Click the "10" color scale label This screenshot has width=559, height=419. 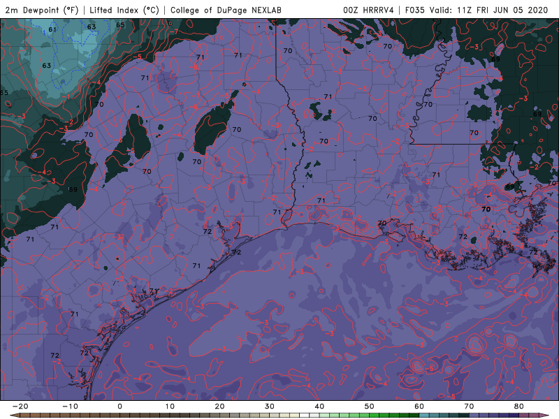click(170, 406)
